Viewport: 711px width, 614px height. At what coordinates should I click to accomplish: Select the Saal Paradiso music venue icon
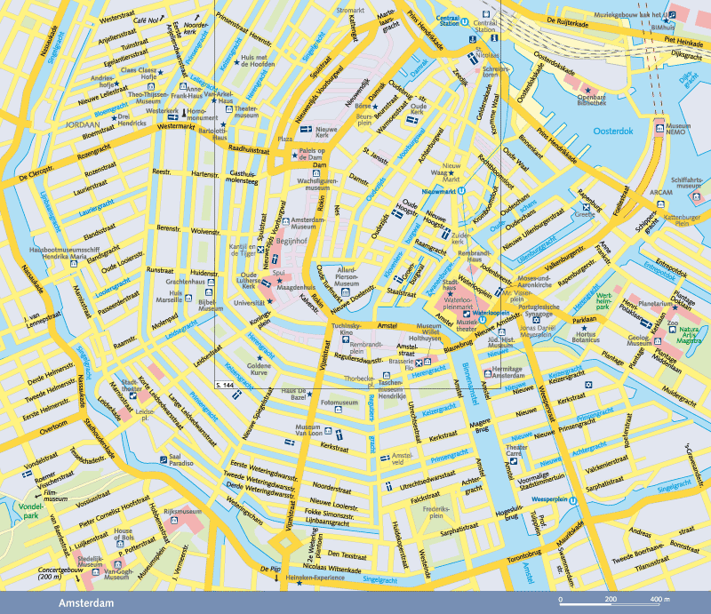click(x=164, y=458)
